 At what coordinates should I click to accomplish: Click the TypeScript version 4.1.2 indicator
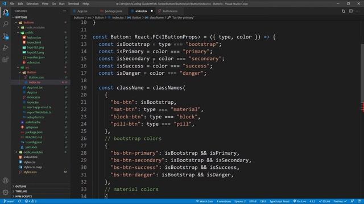click(312, 201)
